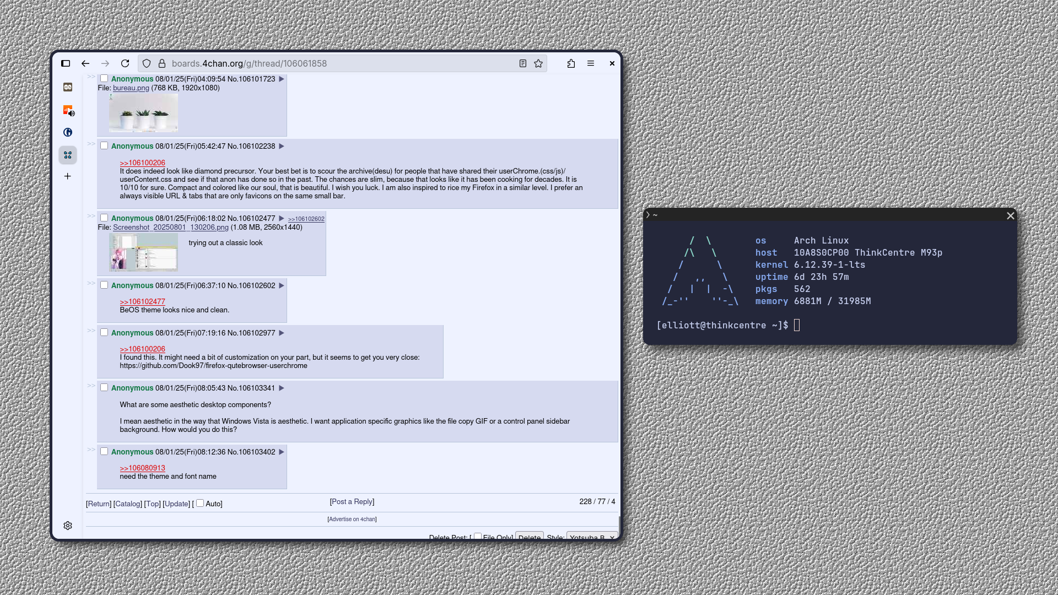Open Advertise on 4chan link
The width and height of the screenshot is (1058, 595).
click(x=352, y=519)
